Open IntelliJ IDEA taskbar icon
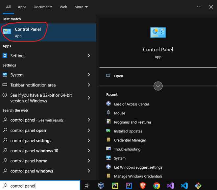217x190 pixels. click(129, 186)
